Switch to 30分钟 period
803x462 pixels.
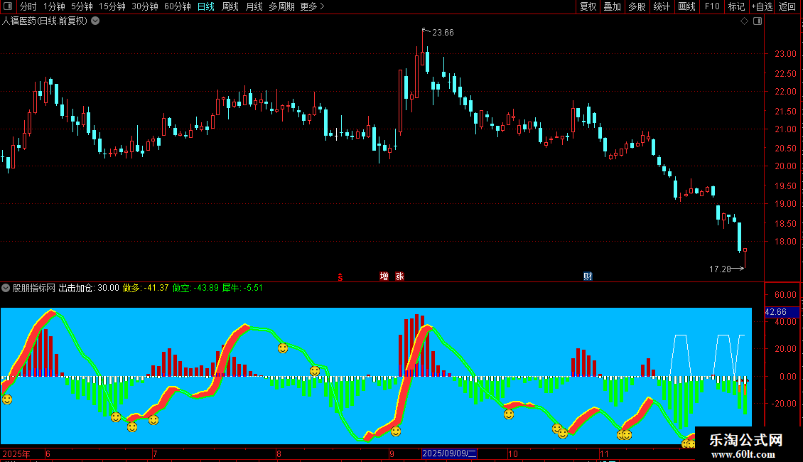pos(144,6)
